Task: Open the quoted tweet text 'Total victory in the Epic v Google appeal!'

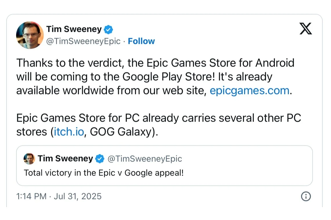Action: tap(104, 173)
